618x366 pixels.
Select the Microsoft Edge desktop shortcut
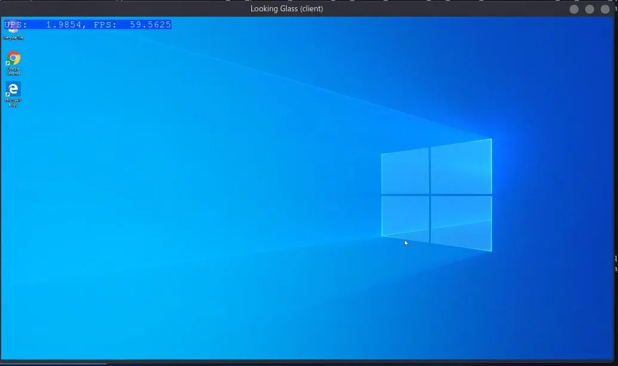[13, 94]
